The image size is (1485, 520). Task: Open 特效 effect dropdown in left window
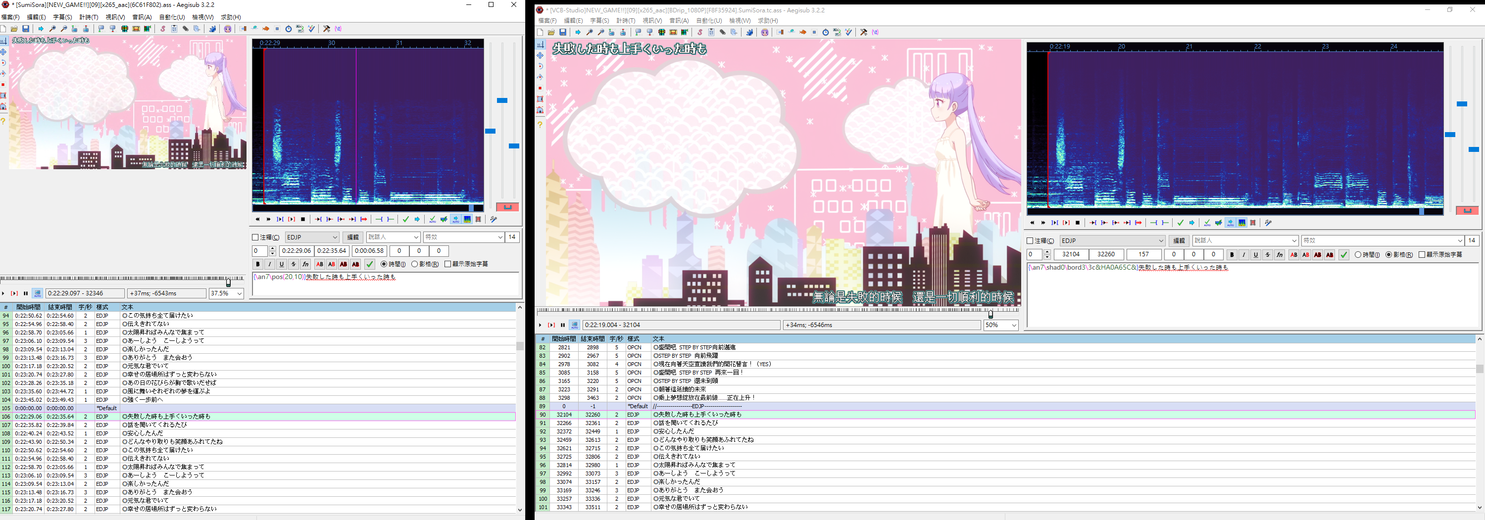pyautogui.click(x=464, y=237)
